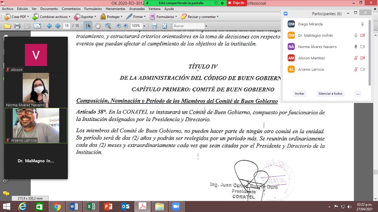The height and width of the screenshot is (212, 378).
Task: Toggle Norma Álvarez Navarro's microphone icon
Action: [x=356, y=47]
